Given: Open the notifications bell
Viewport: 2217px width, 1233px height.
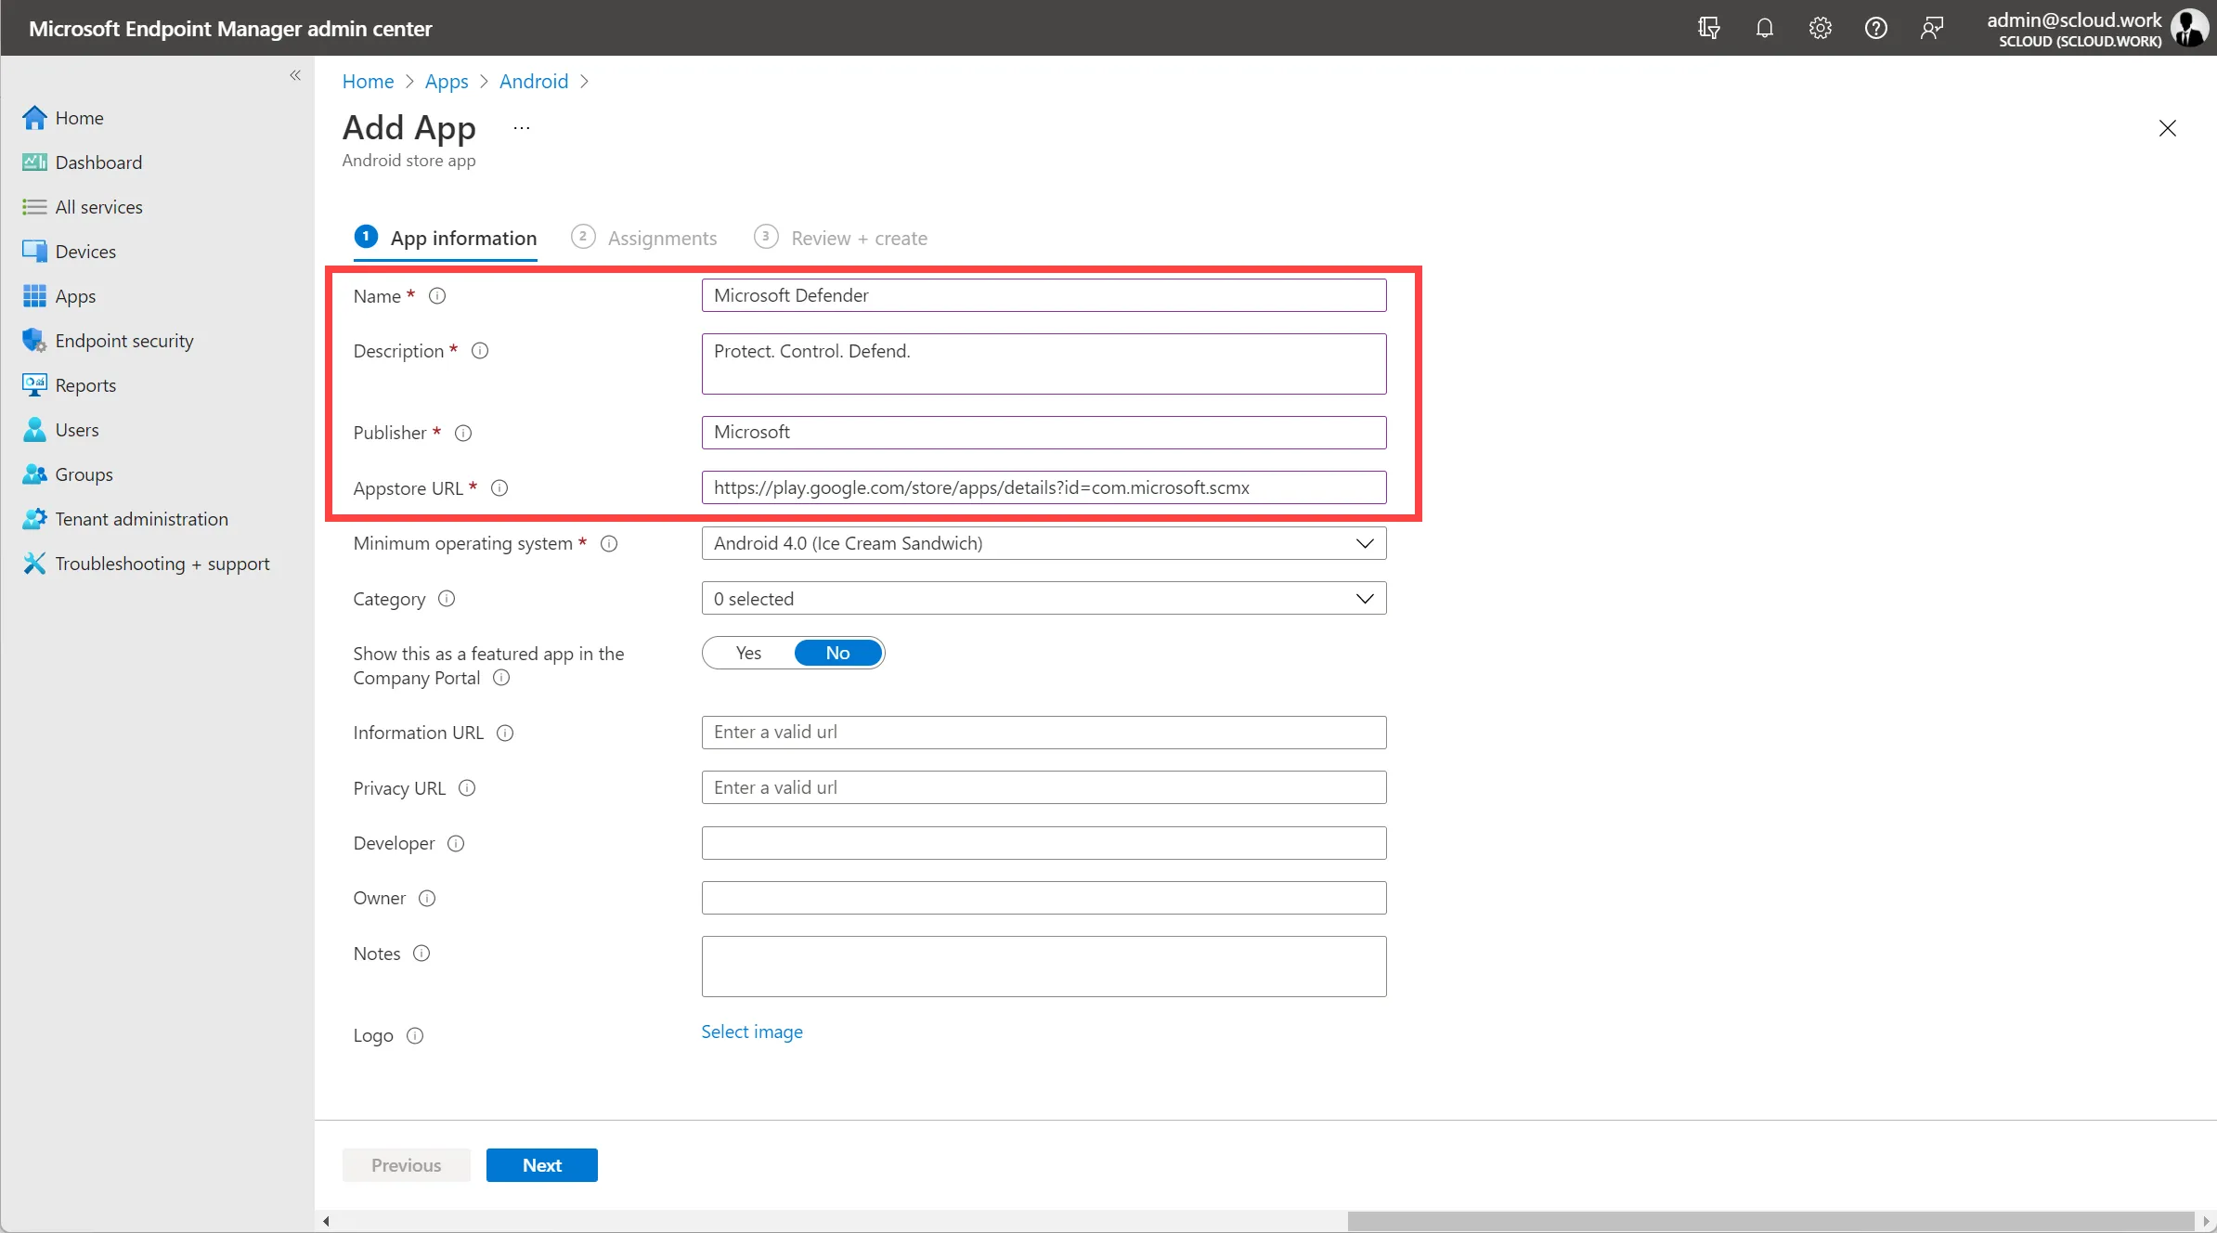Looking at the screenshot, I should (x=1764, y=28).
